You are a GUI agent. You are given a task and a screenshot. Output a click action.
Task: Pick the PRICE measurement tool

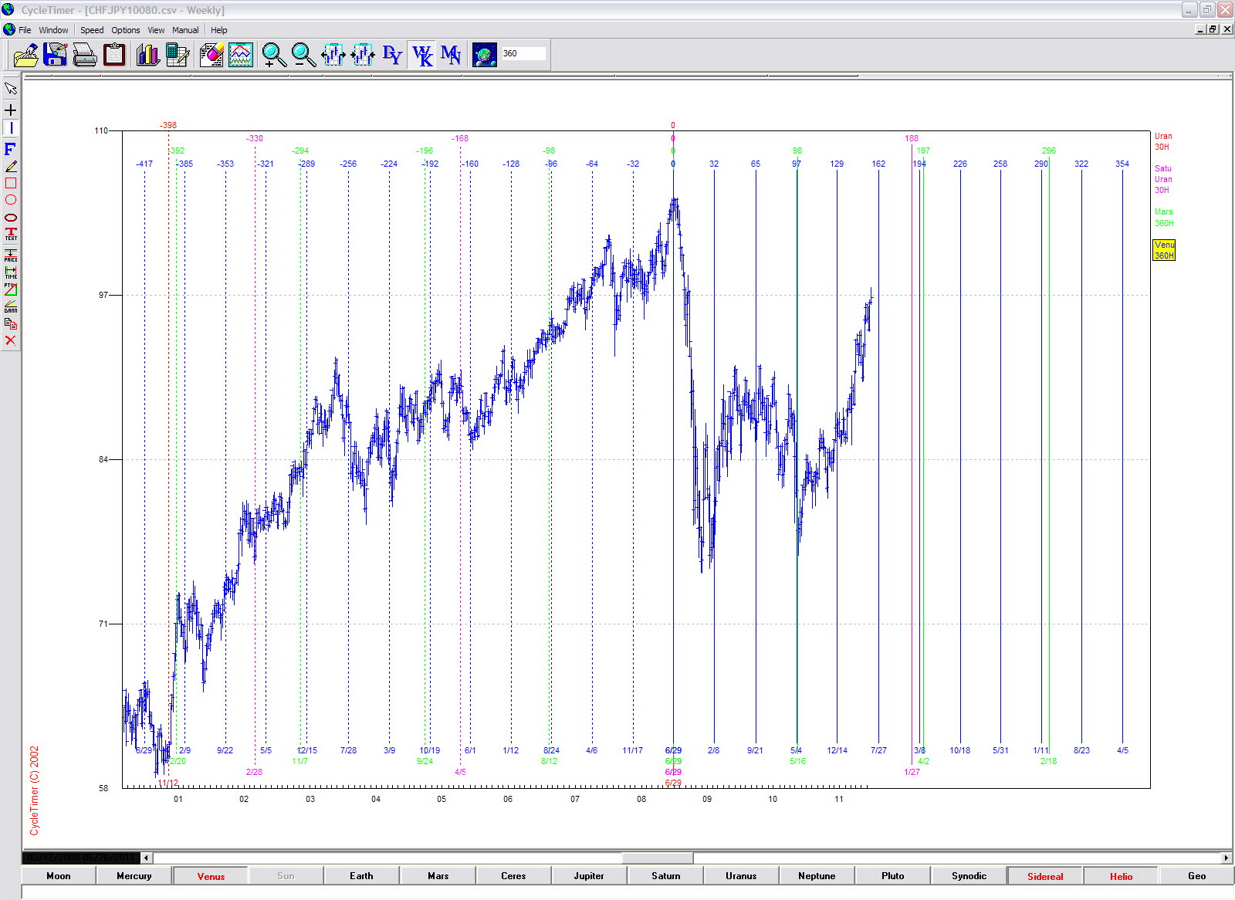click(x=11, y=255)
